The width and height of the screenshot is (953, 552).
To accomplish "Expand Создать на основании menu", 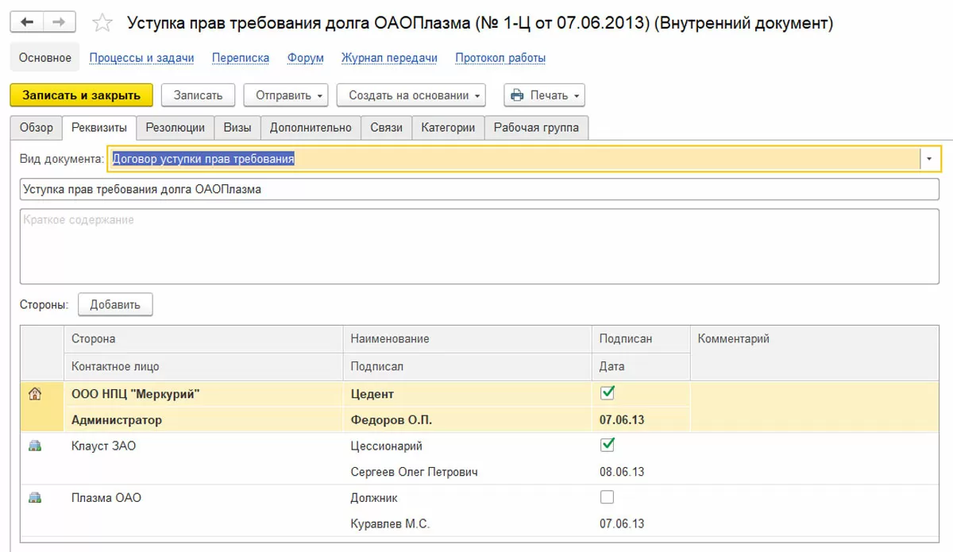I will (411, 95).
